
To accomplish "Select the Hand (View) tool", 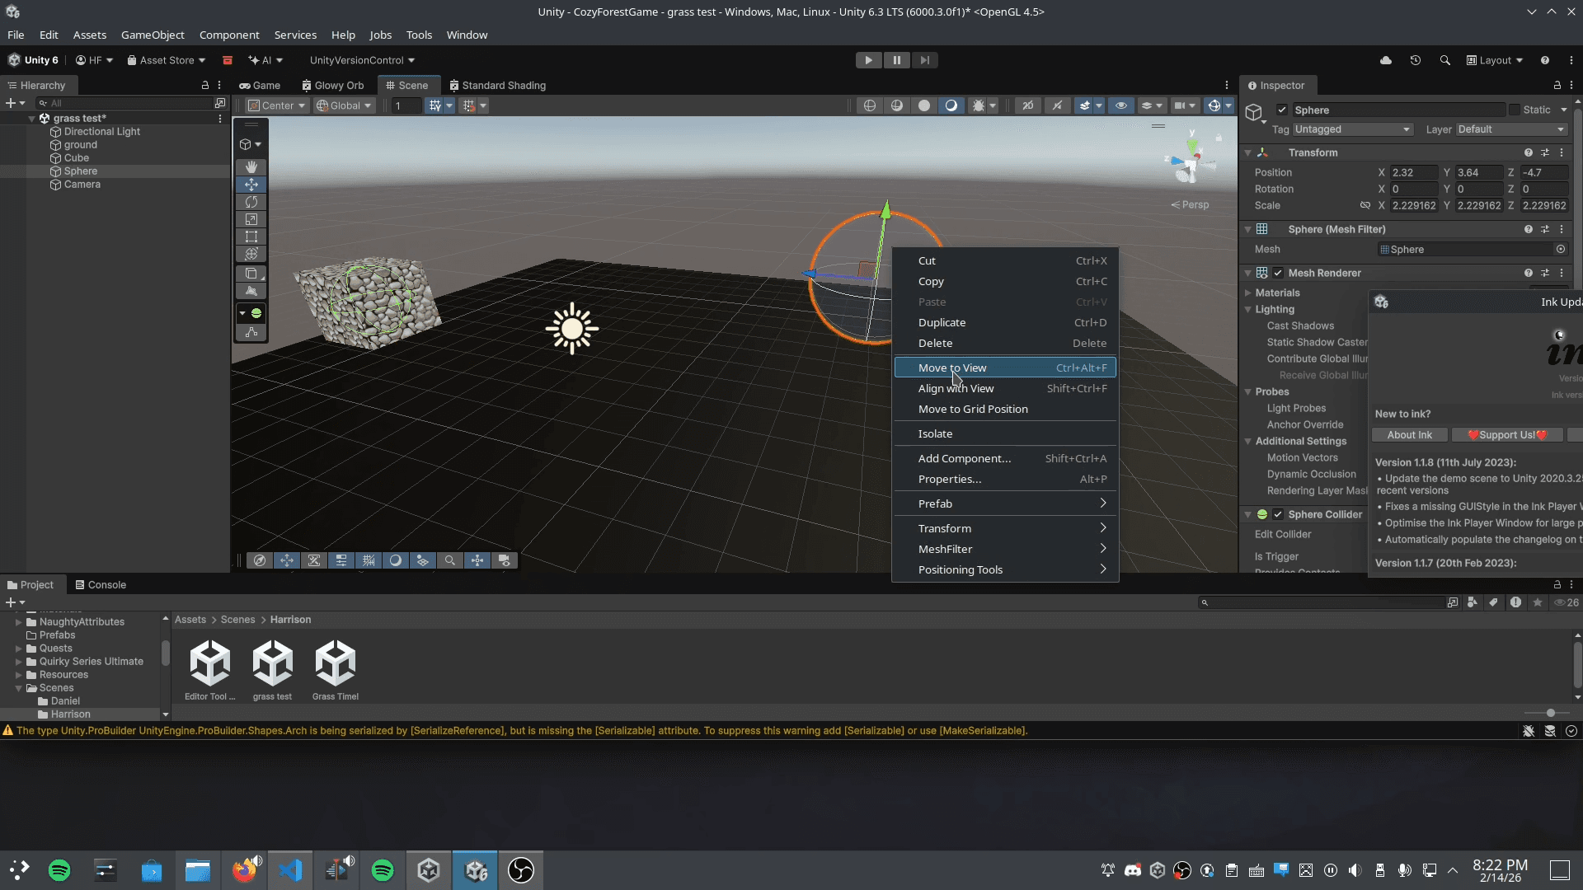I will 251,167.
